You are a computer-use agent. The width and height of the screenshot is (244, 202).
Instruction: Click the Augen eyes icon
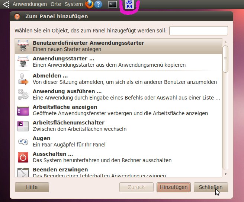click(x=23, y=142)
